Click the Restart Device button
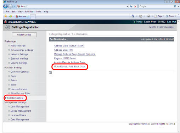This screenshot has width=180, height=133. coord(24,35)
